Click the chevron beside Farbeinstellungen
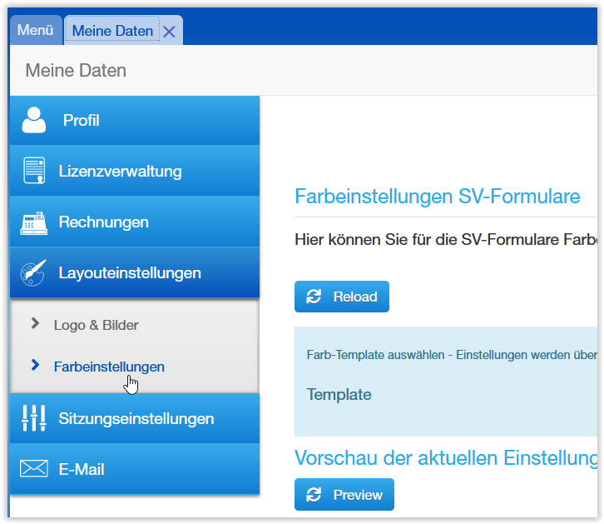Viewport: 604px width, 524px height. (35, 365)
